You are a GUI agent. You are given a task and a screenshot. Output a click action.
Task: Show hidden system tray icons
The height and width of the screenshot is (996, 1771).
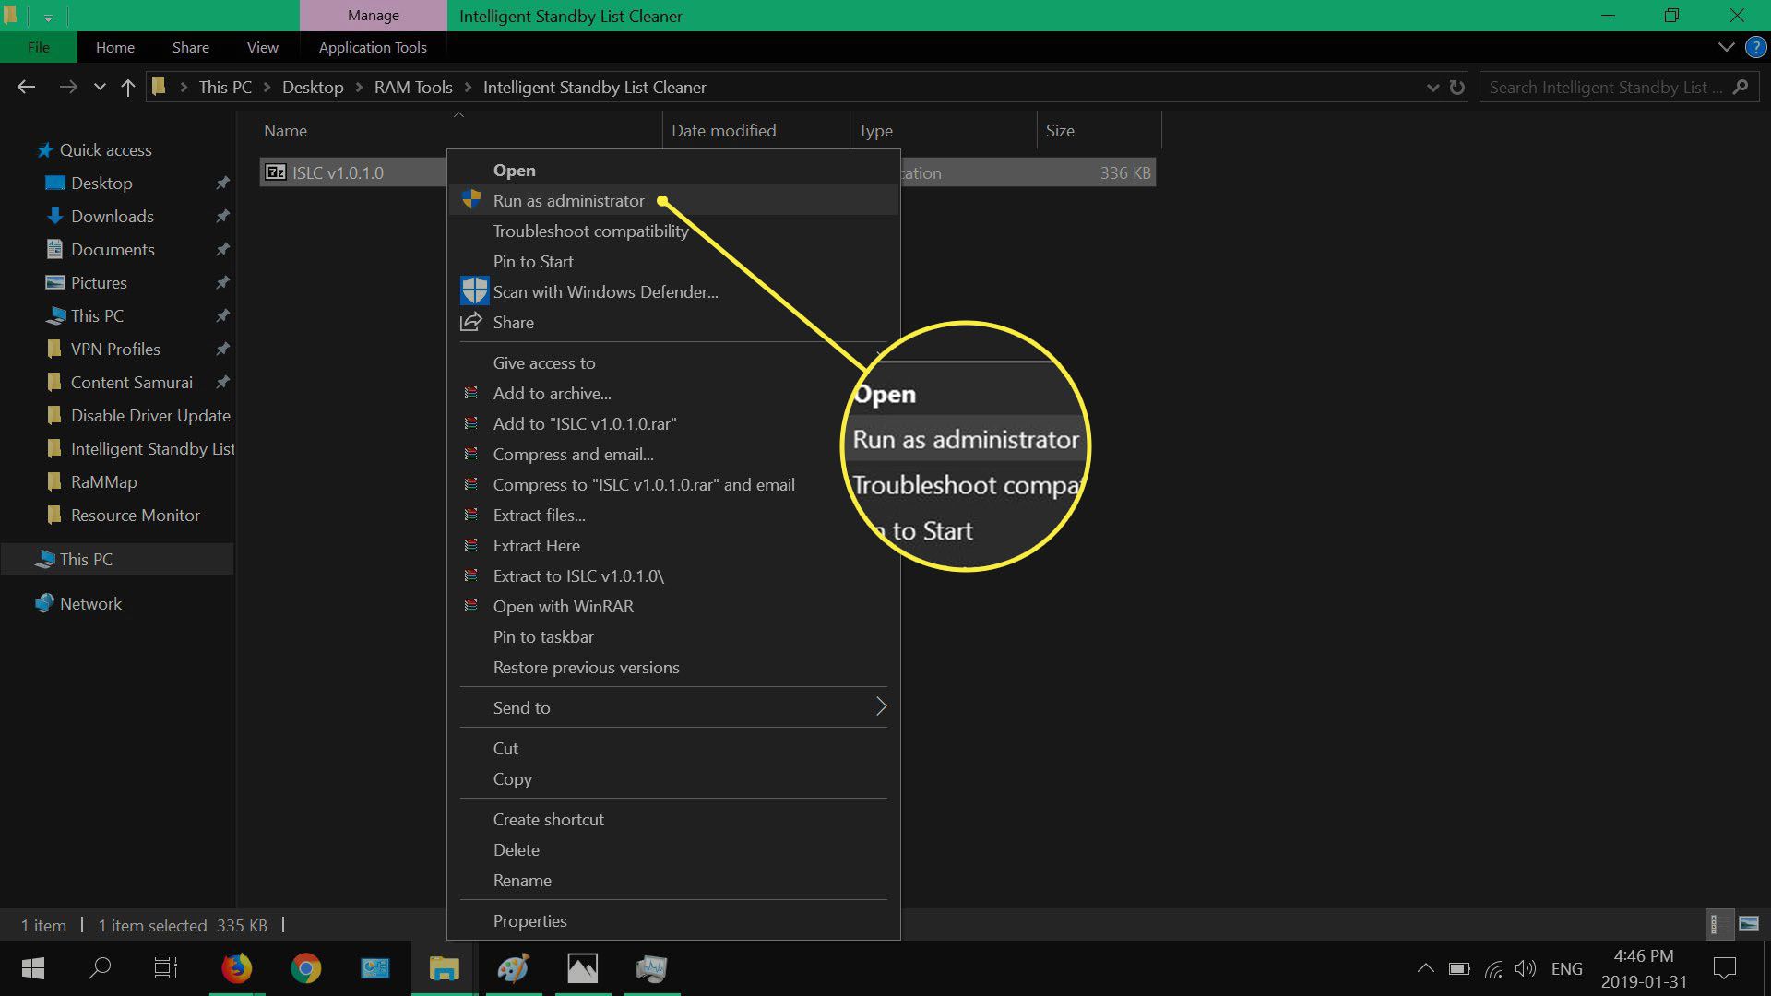(x=1425, y=968)
